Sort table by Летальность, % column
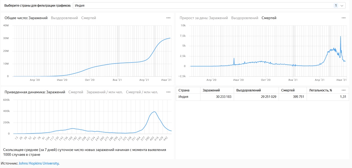The width and height of the screenshot is (352, 168). coord(321,90)
